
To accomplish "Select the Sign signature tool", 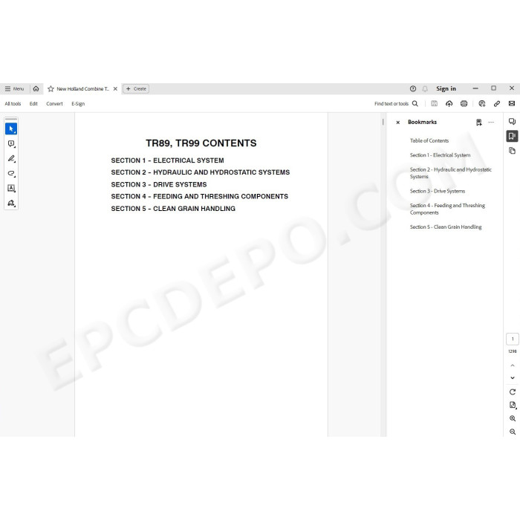I will [x=11, y=203].
